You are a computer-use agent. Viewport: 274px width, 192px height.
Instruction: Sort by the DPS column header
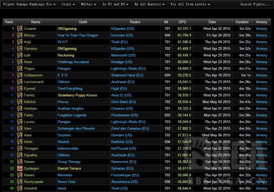(182, 22)
